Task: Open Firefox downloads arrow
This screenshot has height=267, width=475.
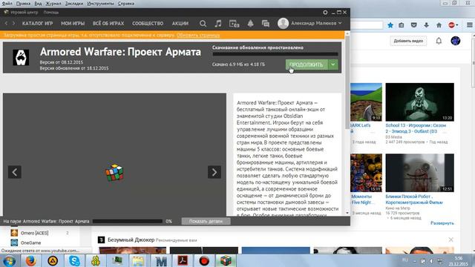Action: tap(426, 25)
